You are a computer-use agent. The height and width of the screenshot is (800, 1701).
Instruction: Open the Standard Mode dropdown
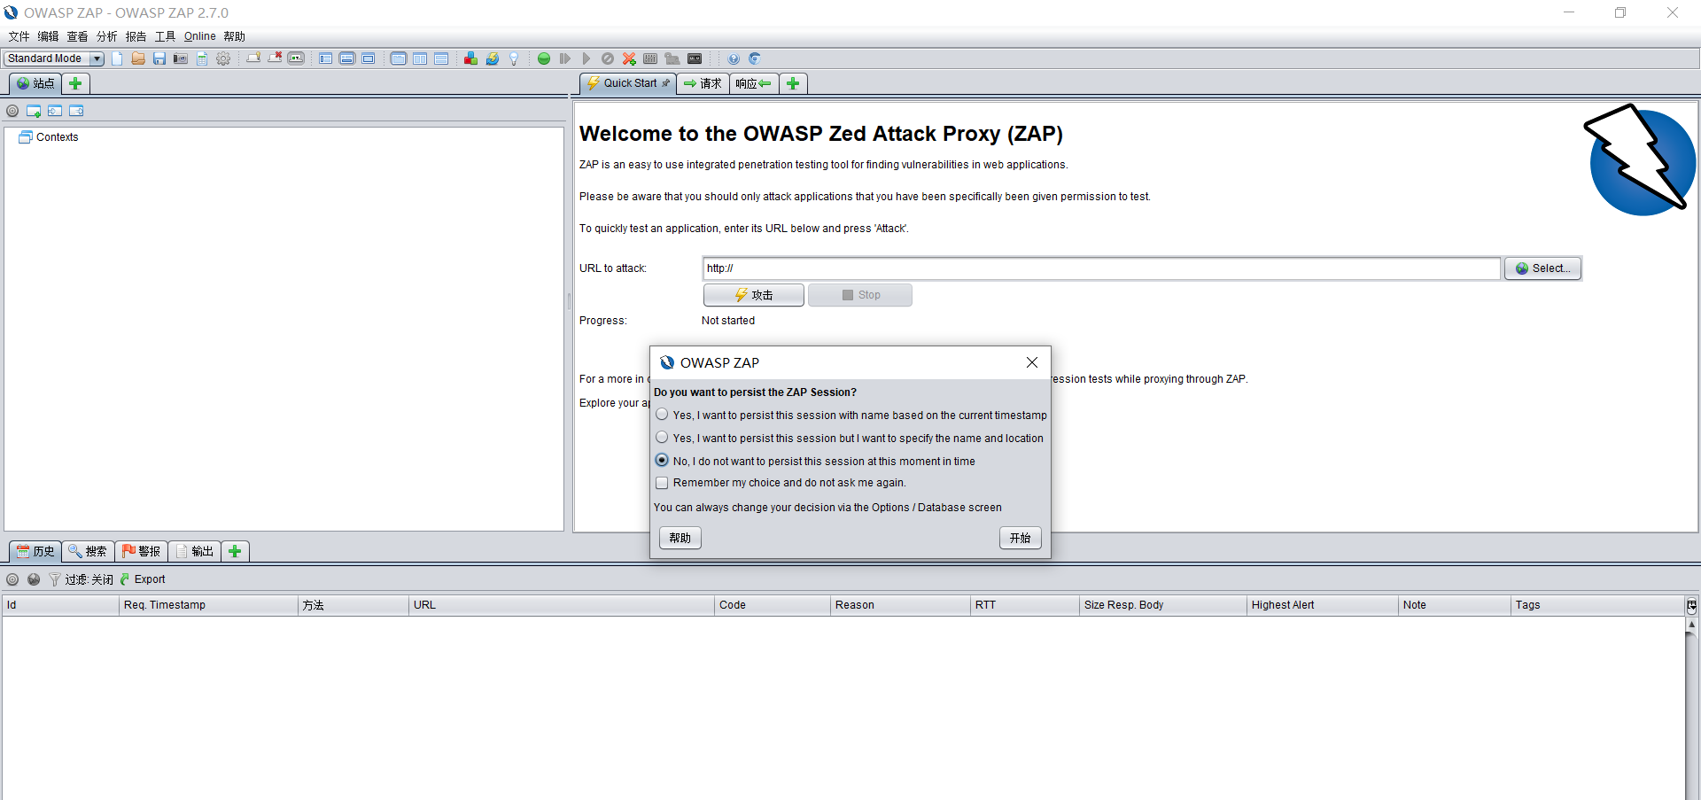(x=54, y=58)
